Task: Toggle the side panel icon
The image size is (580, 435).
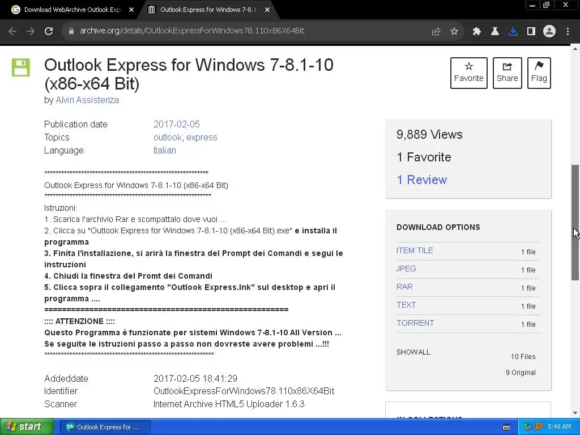Action: tap(531, 32)
